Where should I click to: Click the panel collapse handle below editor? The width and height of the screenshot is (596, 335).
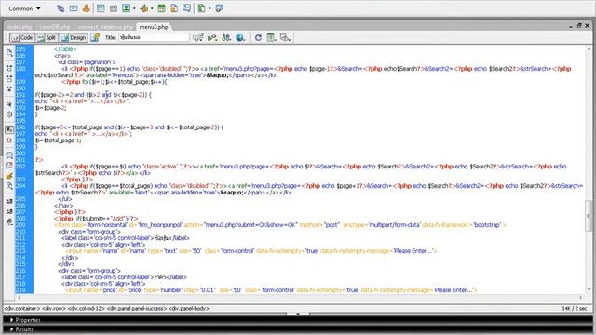(x=298, y=314)
